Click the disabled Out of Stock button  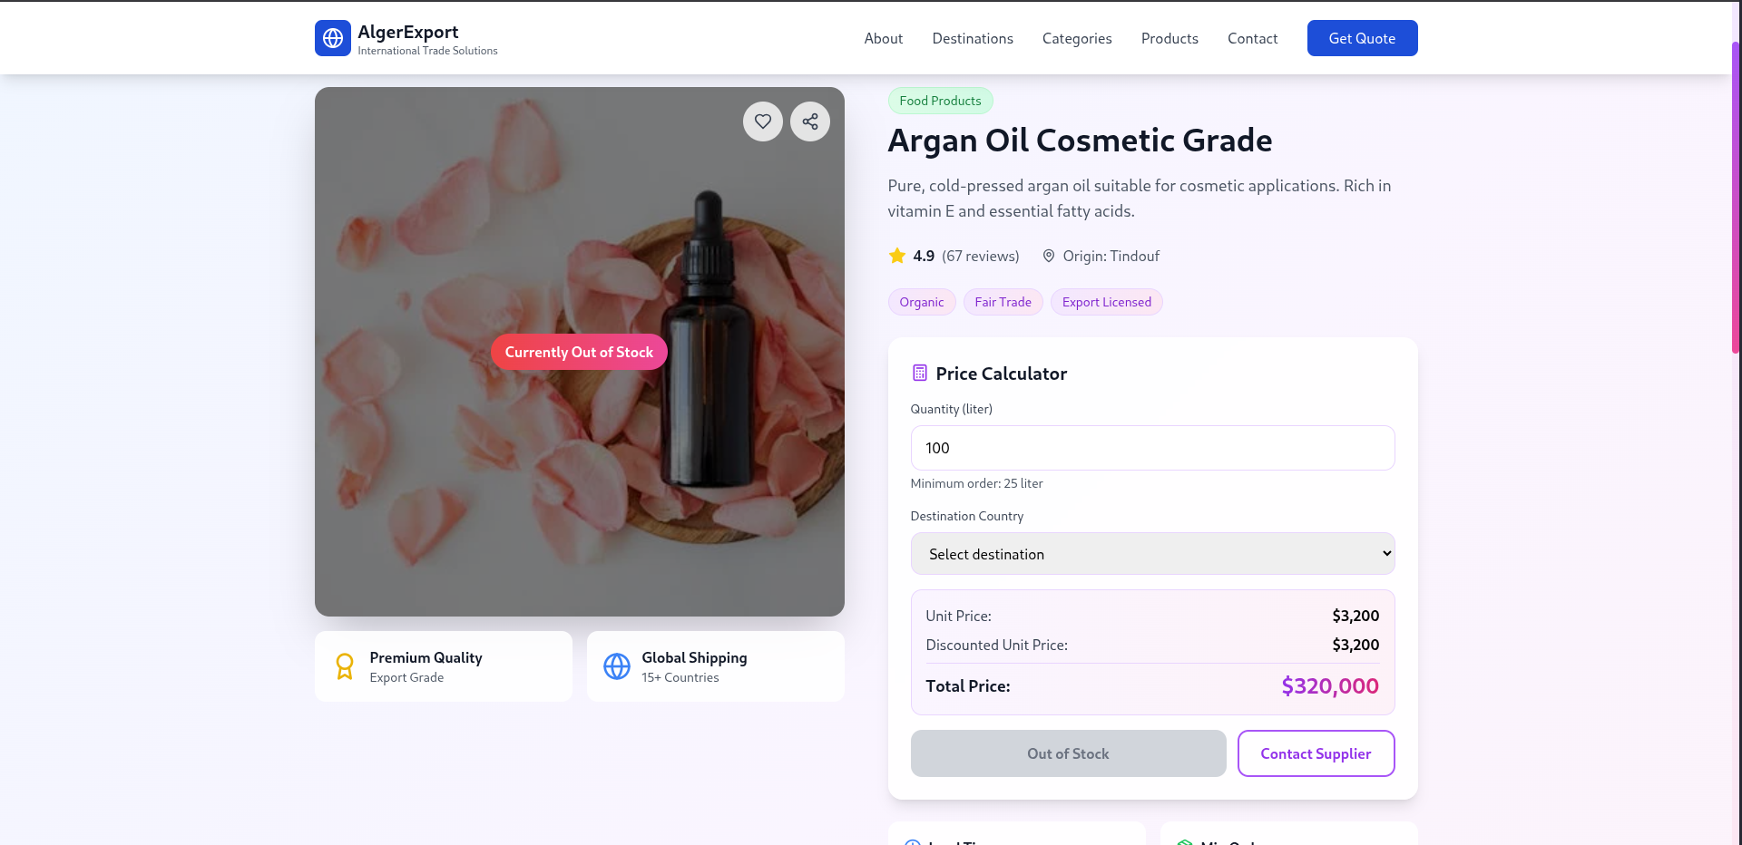(1068, 753)
